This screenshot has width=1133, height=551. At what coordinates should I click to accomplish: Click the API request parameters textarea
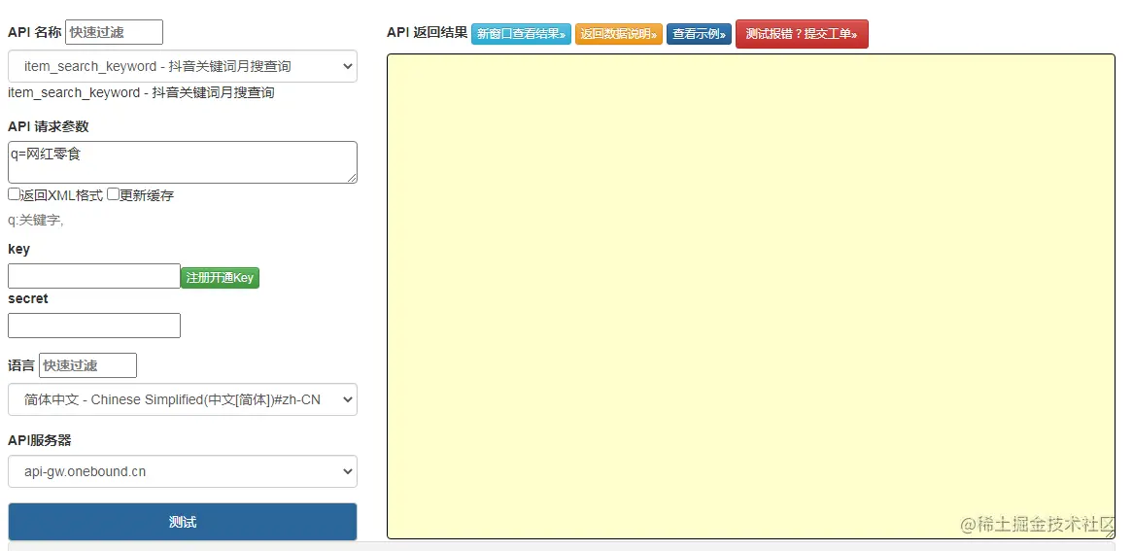tap(182, 162)
